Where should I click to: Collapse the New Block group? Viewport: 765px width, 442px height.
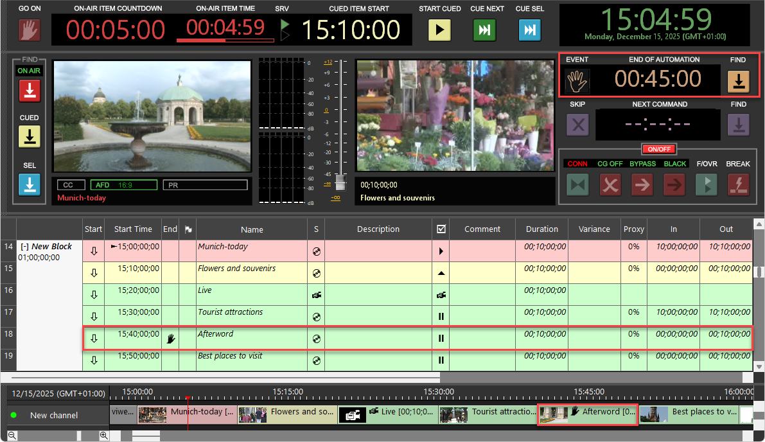[x=24, y=247]
